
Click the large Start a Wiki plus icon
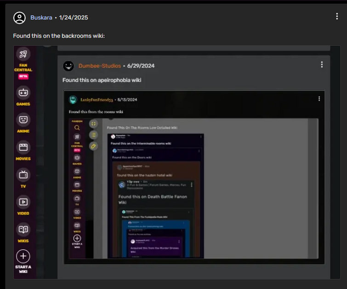(x=23, y=256)
